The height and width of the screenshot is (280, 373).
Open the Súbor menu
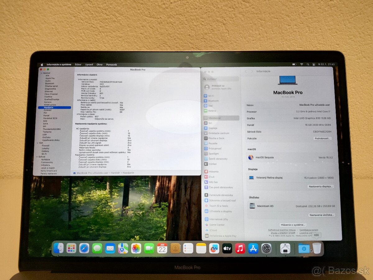pyautogui.click(x=78, y=64)
